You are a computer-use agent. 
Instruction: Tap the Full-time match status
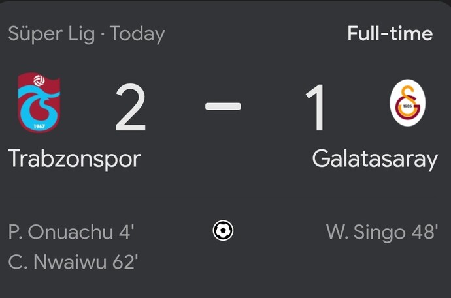tap(390, 33)
